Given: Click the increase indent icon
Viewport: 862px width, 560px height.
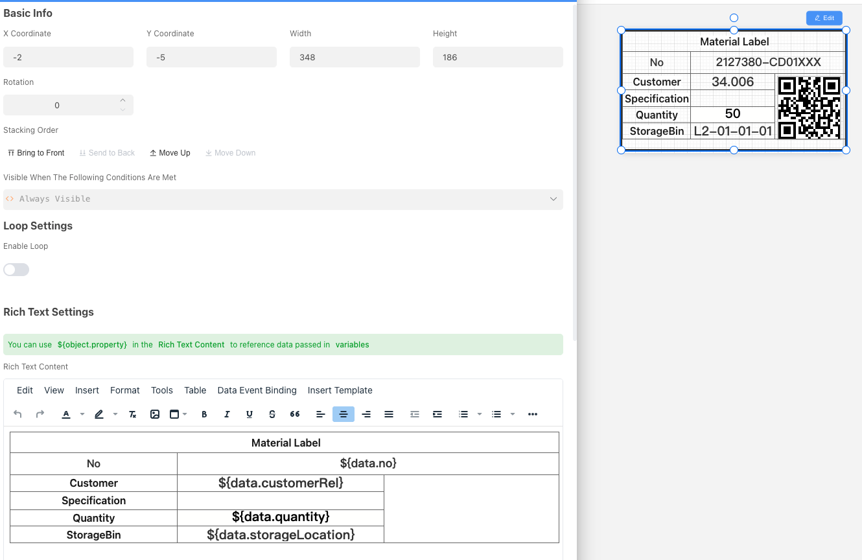Looking at the screenshot, I should click(x=437, y=414).
